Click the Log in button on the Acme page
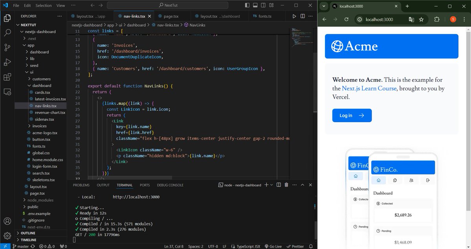The image size is (471, 249). pos(352,115)
